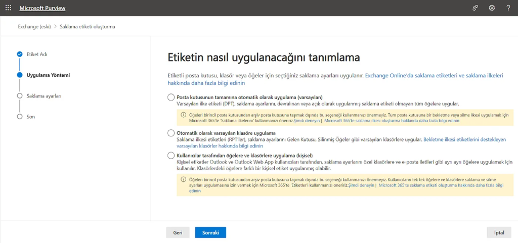The width and height of the screenshot is (518, 243).
Task: Open the Son wizard step
Action: coord(30,117)
